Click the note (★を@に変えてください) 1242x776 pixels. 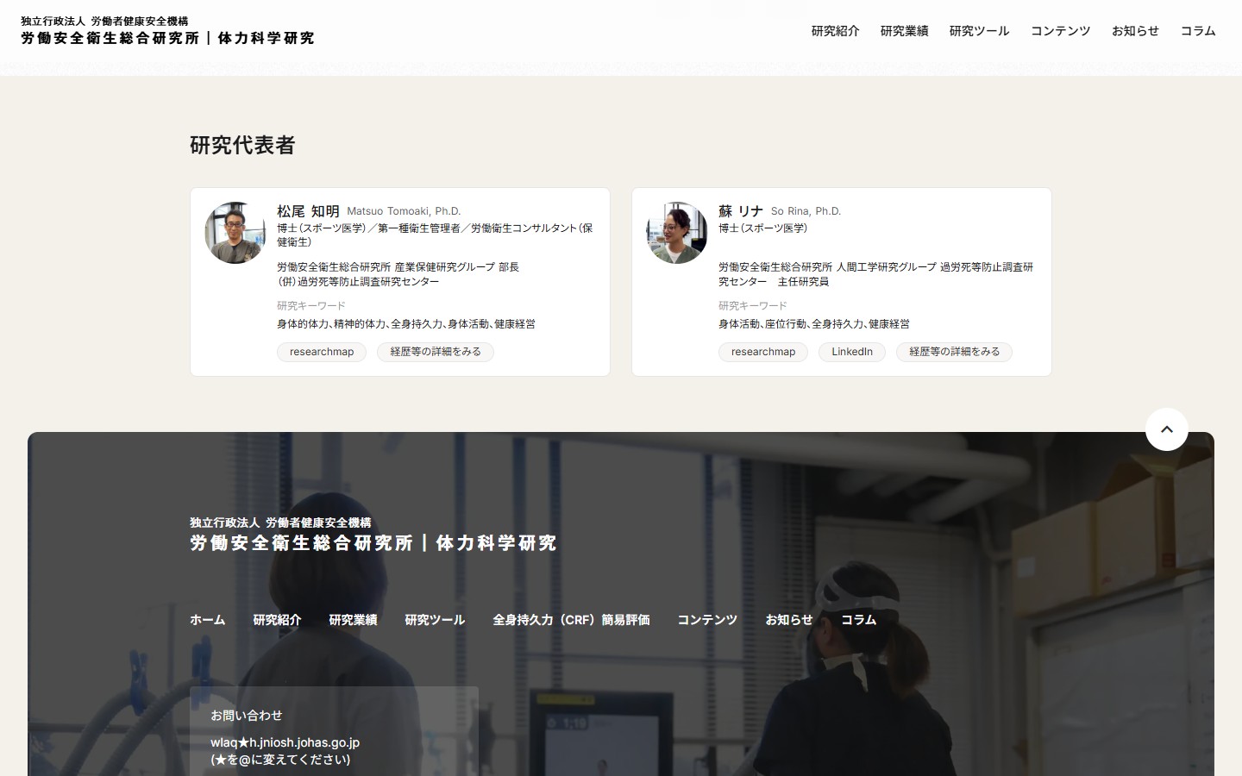pyautogui.click(x=280, y=760)
